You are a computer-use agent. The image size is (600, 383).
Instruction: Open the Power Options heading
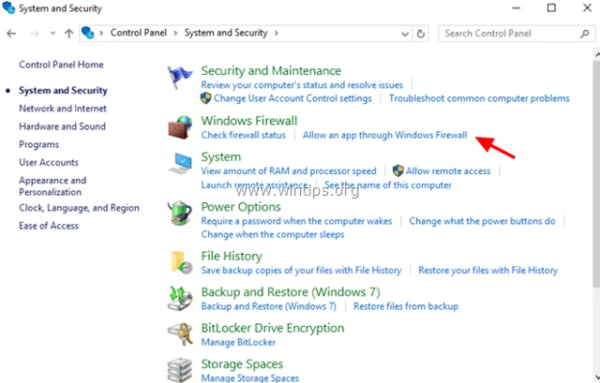pyautogui.click(x=241, y=207)
